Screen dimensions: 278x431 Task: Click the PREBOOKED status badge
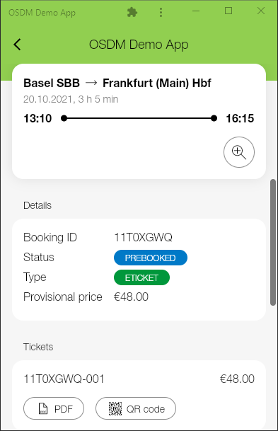point(151,258)
